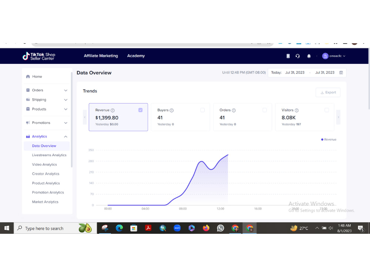Click the start date Jul 31, 2023 field
The height and width of the screenshot is (277, 370).
[x=295, y=72]
